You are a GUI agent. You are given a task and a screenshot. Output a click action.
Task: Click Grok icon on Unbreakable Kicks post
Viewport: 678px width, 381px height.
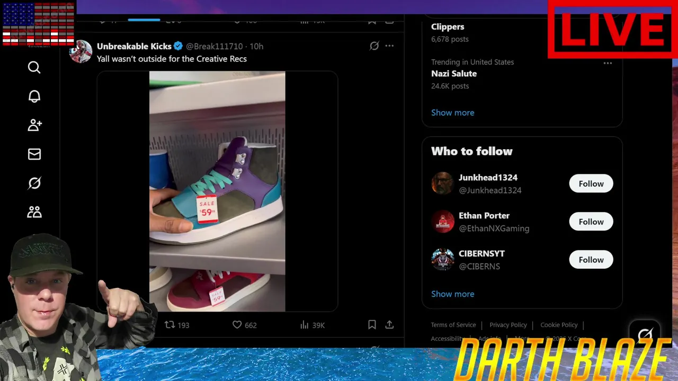tap(374, 46)
